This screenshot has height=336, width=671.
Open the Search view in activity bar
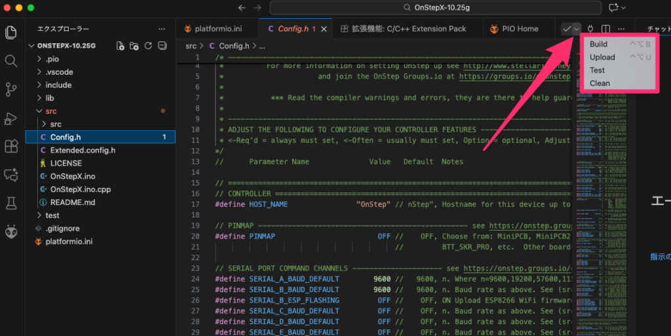10,61
